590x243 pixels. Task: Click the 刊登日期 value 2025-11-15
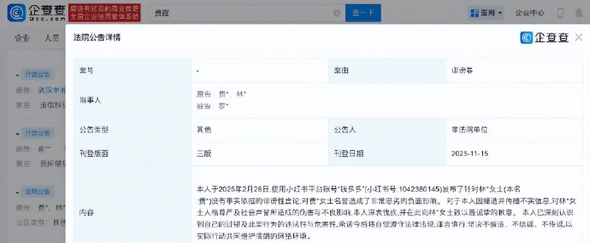tap(469, 153)
